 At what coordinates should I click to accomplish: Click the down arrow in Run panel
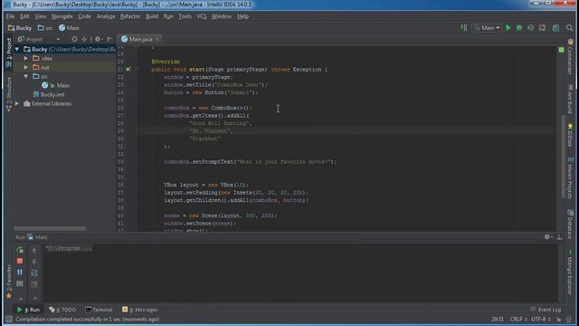tap(34, 262)
